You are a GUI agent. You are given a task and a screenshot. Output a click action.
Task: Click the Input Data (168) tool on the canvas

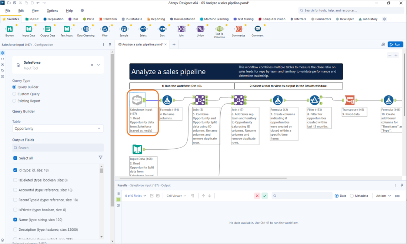pos(137,149)
